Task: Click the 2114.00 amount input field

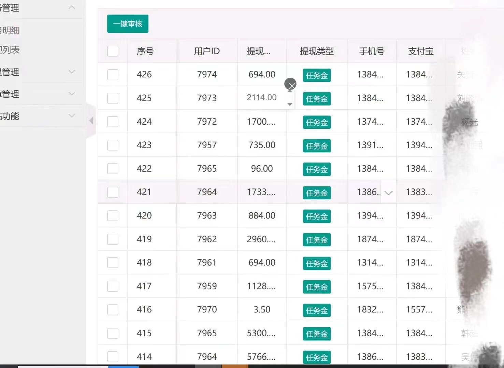Action: [261, 97]
